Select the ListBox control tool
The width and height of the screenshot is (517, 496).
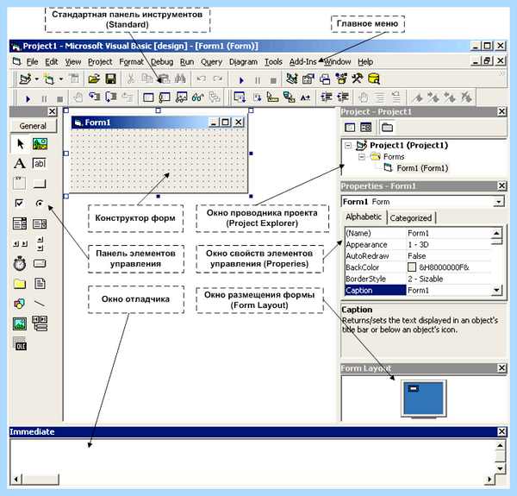point(40,224)
